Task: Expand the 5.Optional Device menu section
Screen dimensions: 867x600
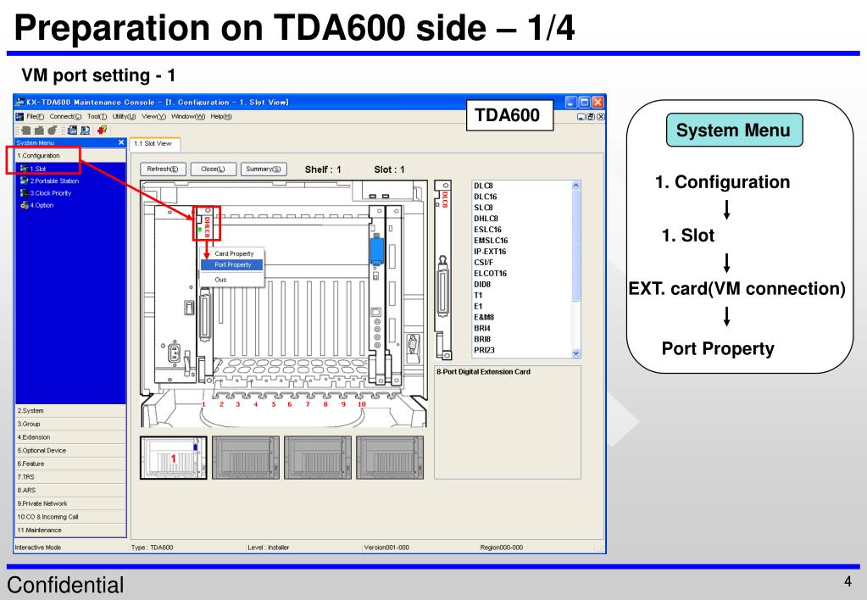Action: click(71, 451)
